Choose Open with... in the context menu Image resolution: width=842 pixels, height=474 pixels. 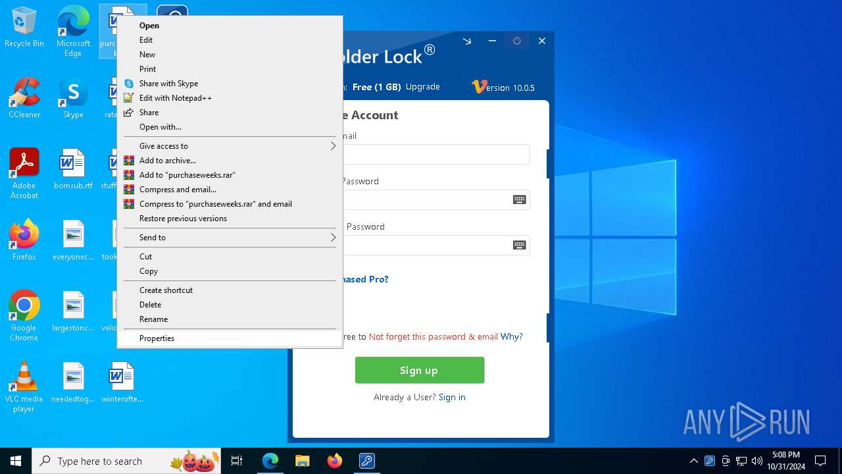(x=230, y=127)
